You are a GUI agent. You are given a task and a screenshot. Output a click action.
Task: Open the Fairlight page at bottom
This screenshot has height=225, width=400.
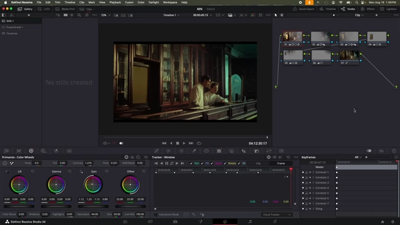pos(250,222)
